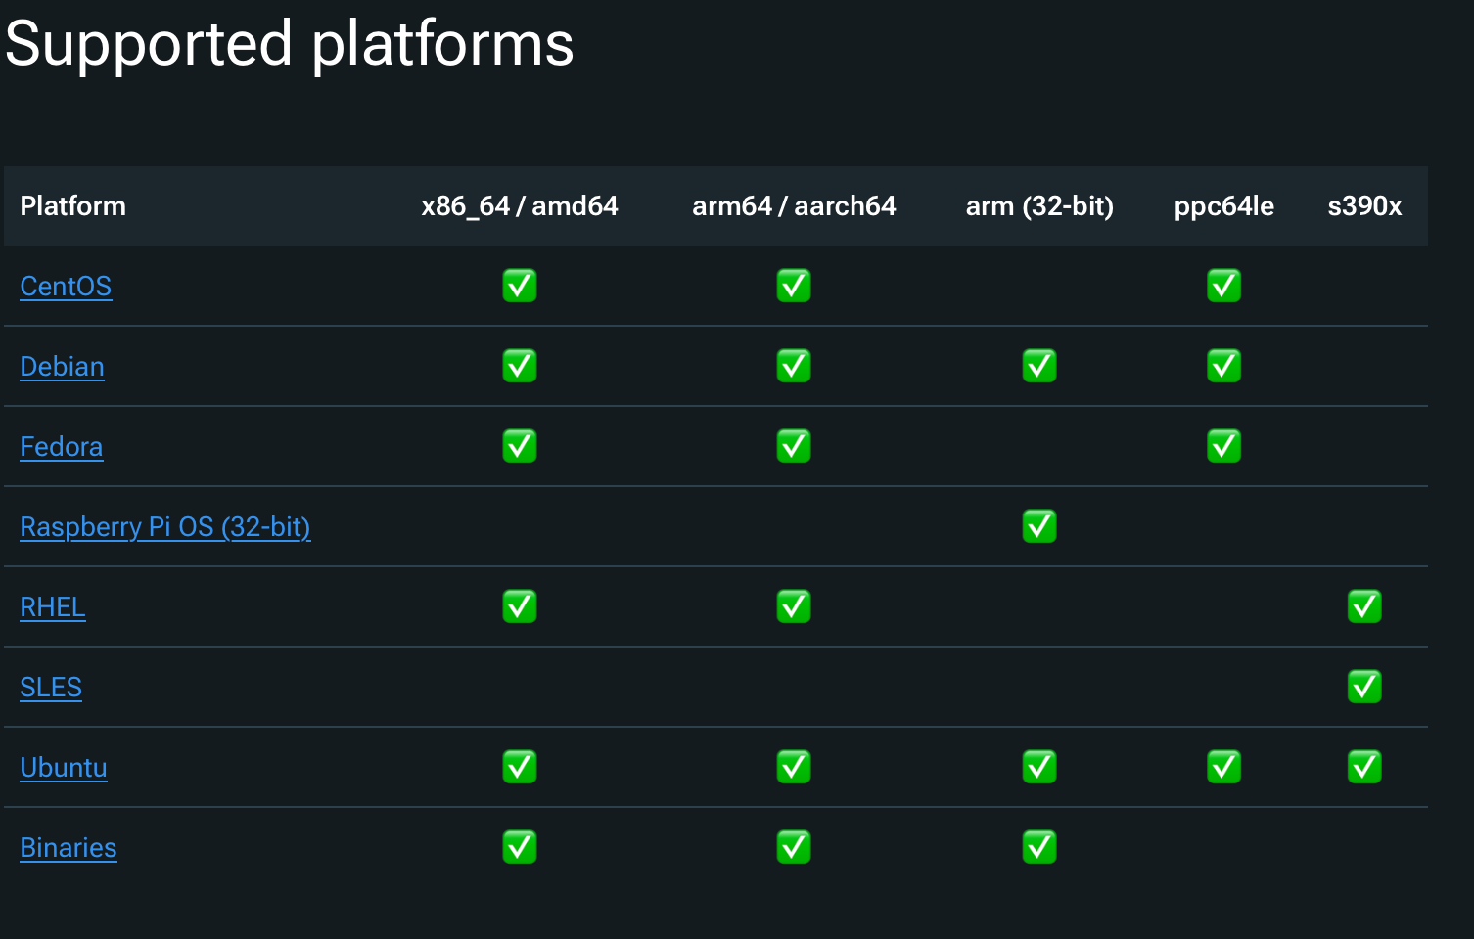
Task: Open Raspberry Pi OS (32-bit) link
Action: click(164, 527)
